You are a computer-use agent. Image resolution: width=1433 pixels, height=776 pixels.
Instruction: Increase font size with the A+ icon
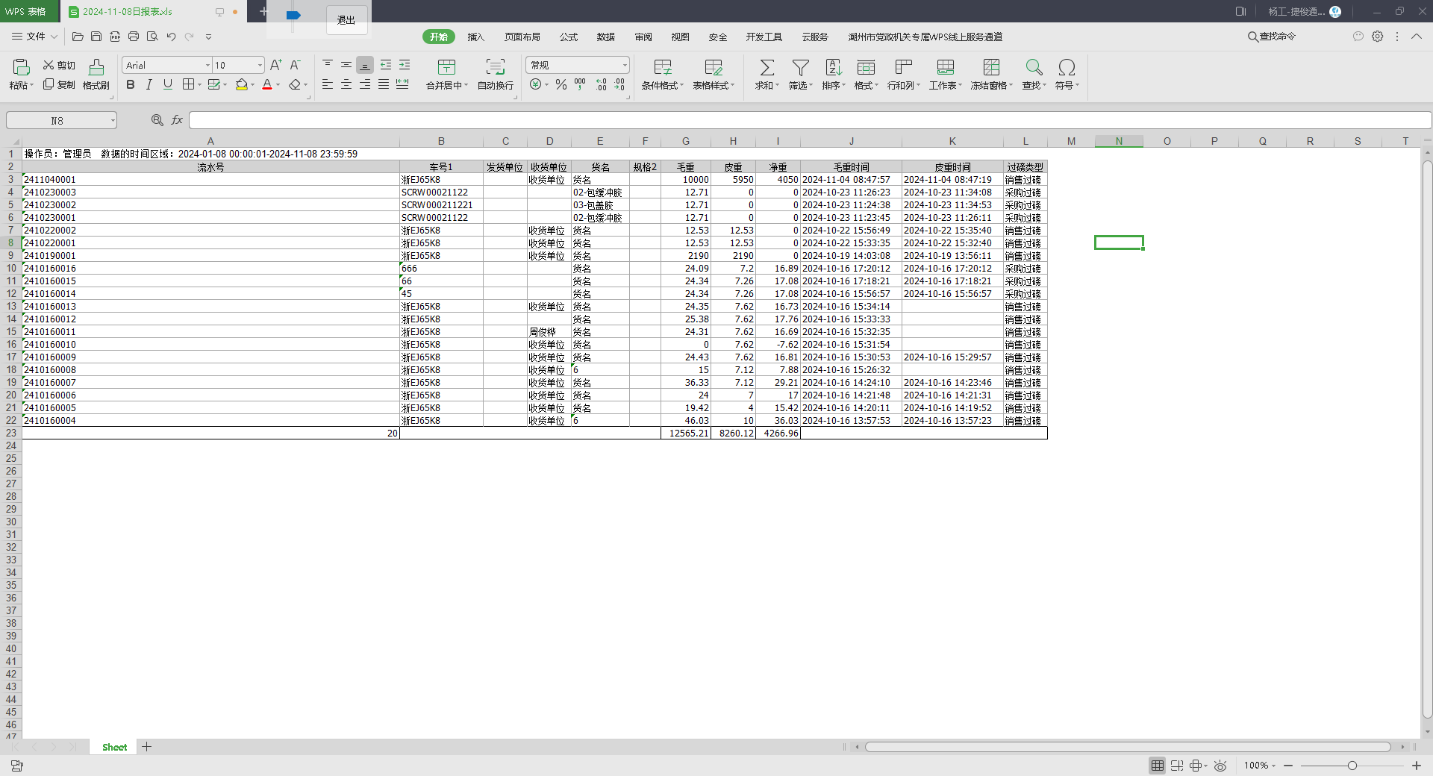pyautogui.click(x=276, y=66)
